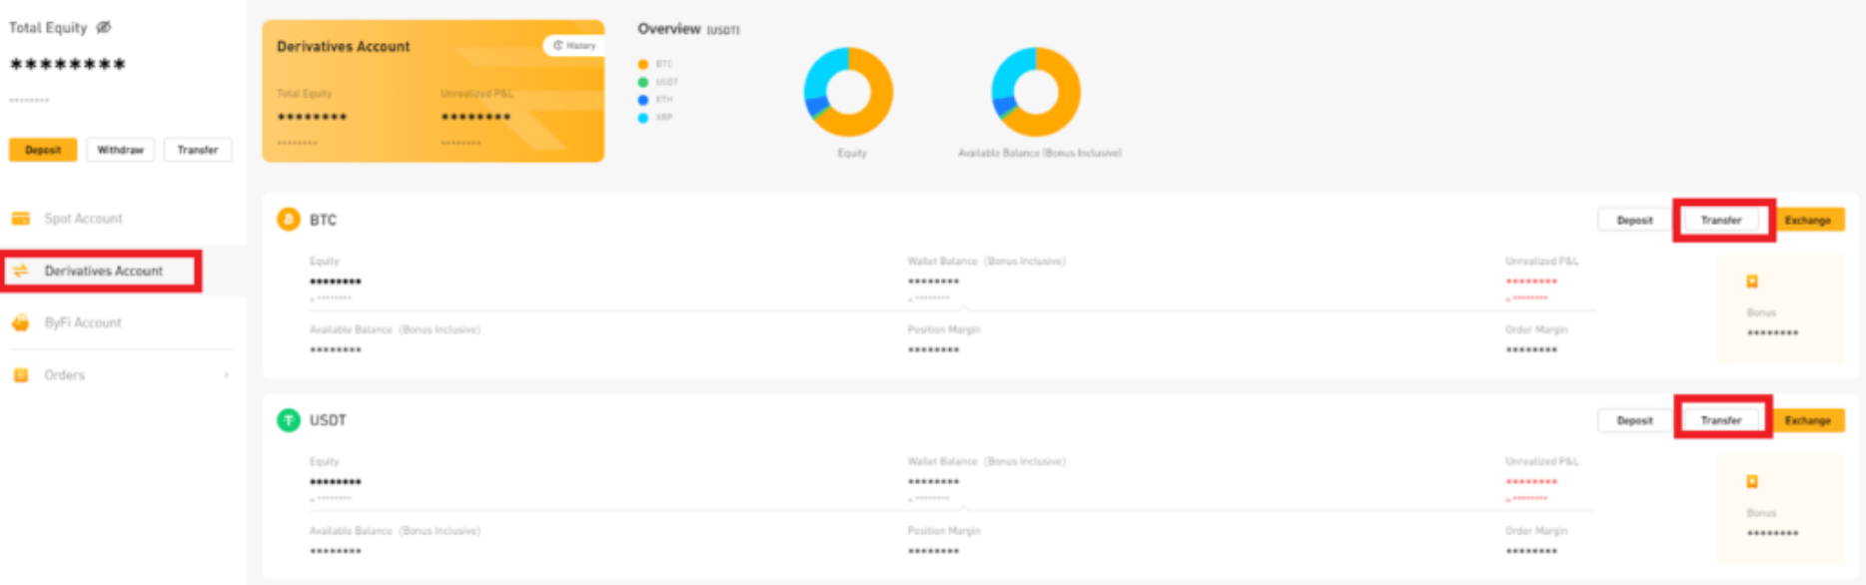Click the Withdraw button in the sidebar

[x=121, y=150]
